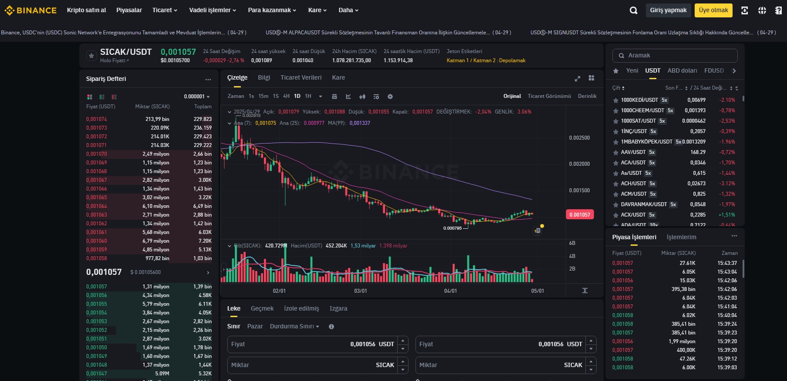Open the language globe icon
Screen dimensions: 787x381
click(762, 10)
